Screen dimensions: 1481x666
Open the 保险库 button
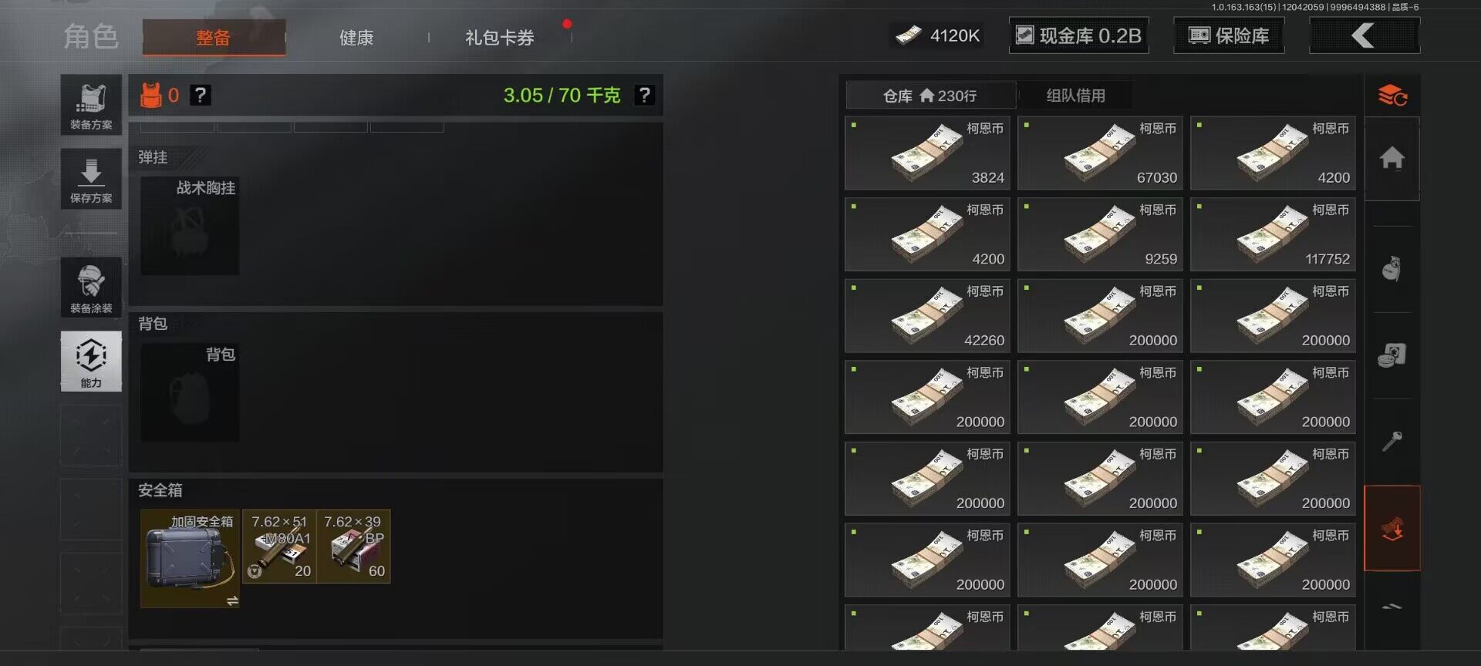[x=1229, y=35]
